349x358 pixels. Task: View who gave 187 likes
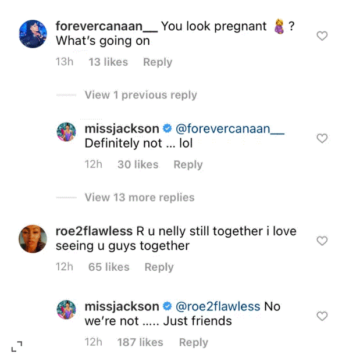point(140,342)
